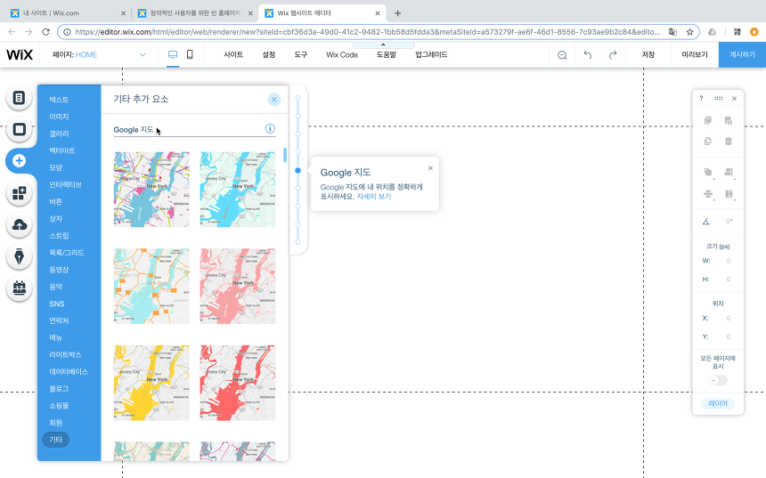Click the browser address bar URL
The width and height of the screenshot is (766, 478).
[x=366, y=32]
